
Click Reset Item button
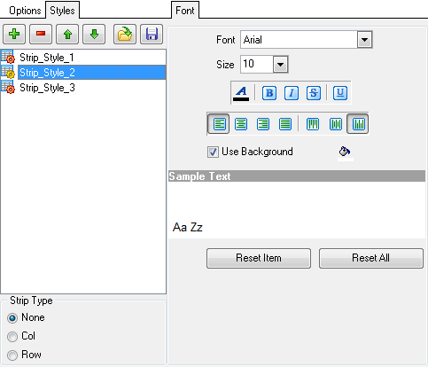click(x=259, y=258)
